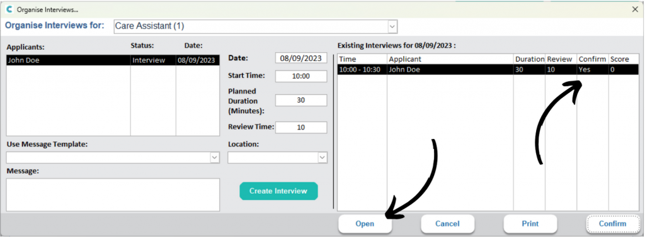Click the Duration value 30 in interview row
The width and height of the screenshot is (645, 237).
pyautogui.click(x=529, y=69)
